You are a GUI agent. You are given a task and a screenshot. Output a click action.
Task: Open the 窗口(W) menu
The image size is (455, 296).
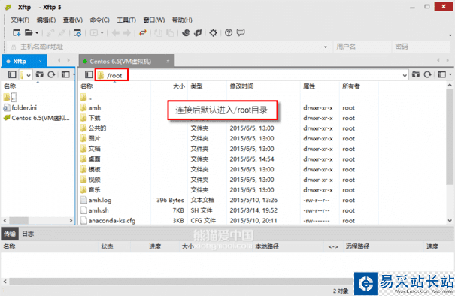[x=154, y=20]
